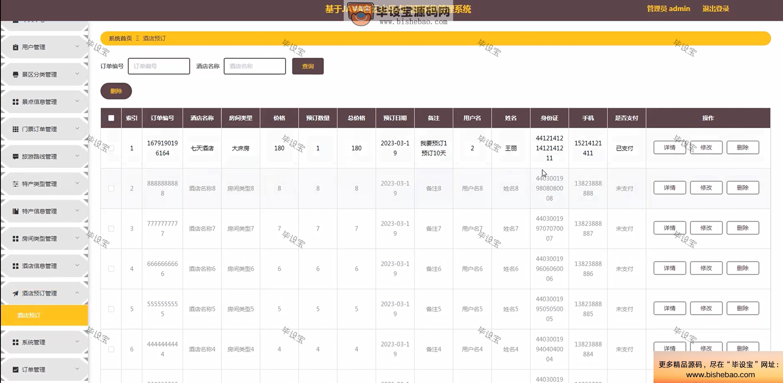The image size is (783, 383).
Task: Click the 订单管理 chart icon
Action: click(16, 370)
